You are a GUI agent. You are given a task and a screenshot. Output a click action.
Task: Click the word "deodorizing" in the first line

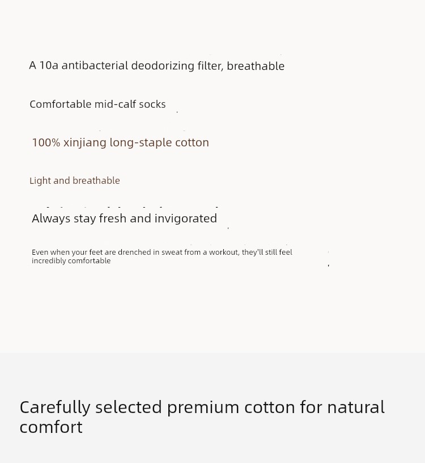163,66
